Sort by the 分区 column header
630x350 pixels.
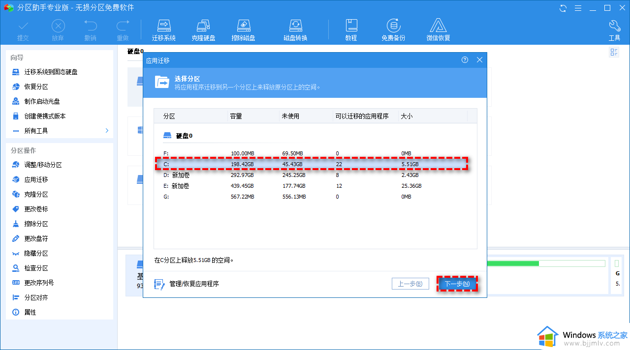click(190, 116)
